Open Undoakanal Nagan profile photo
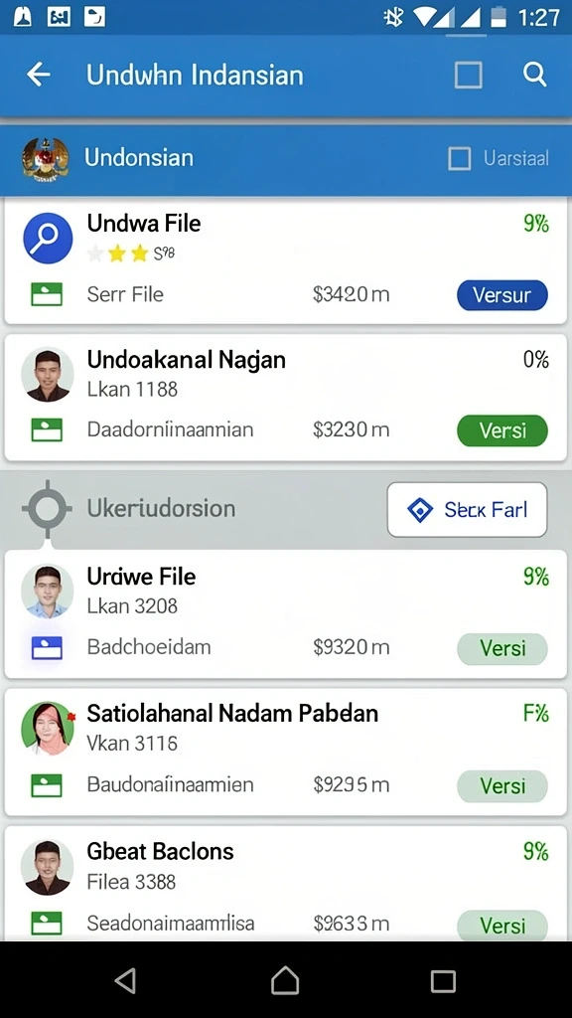572x1018 pixels. pos(48,374)
